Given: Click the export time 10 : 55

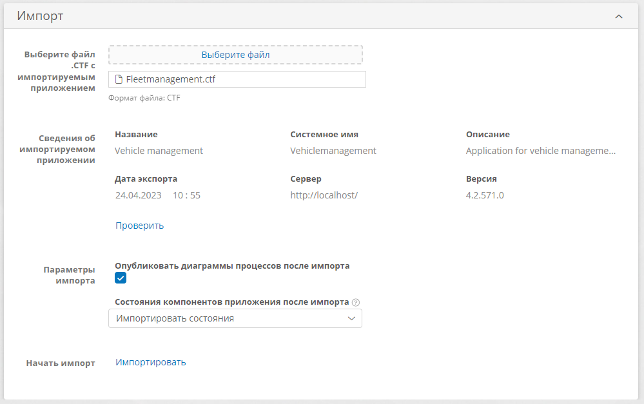Looking at the screenshot, I should click(x=186, y=195).
